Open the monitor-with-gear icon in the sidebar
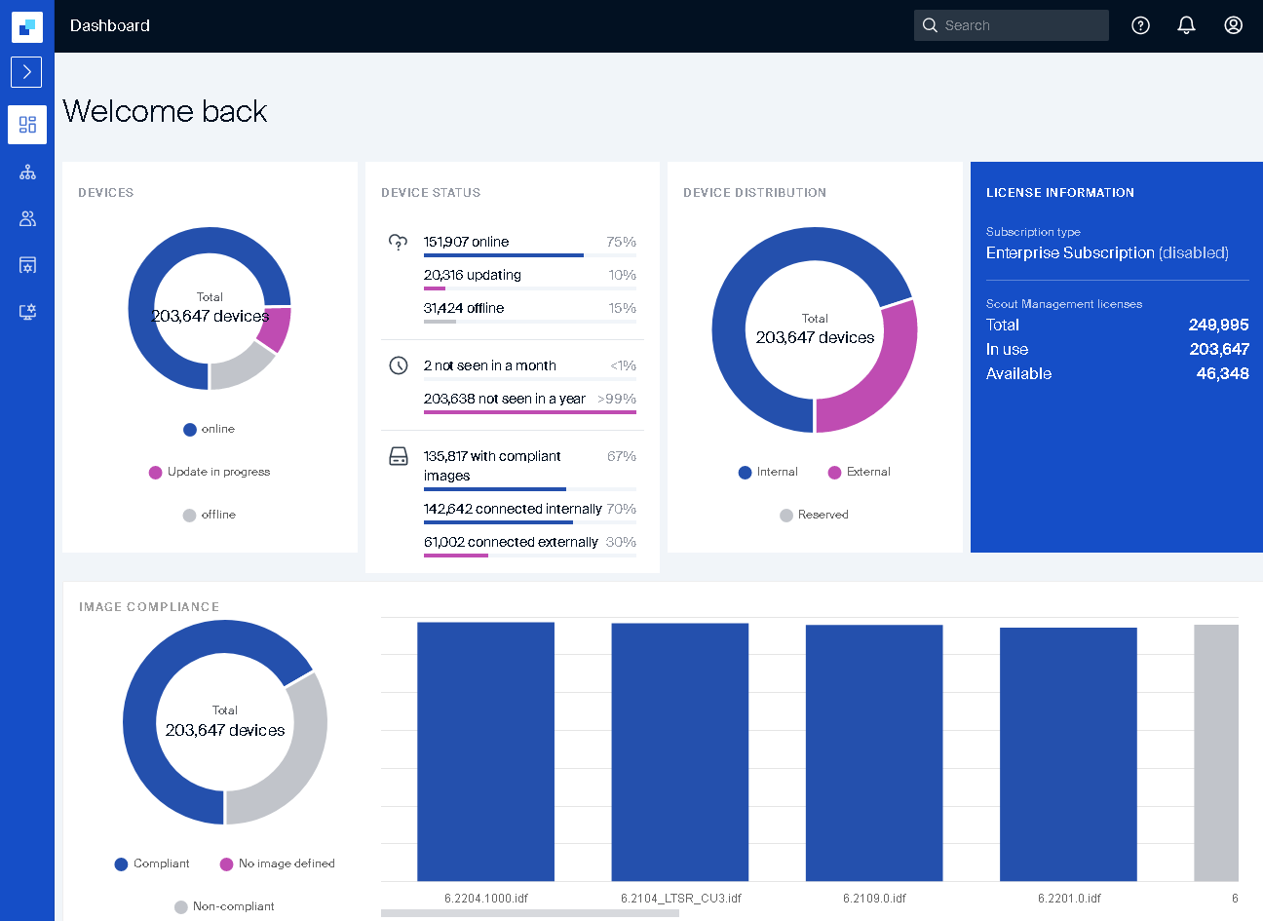1263x921 pixels. coord(27,312)
